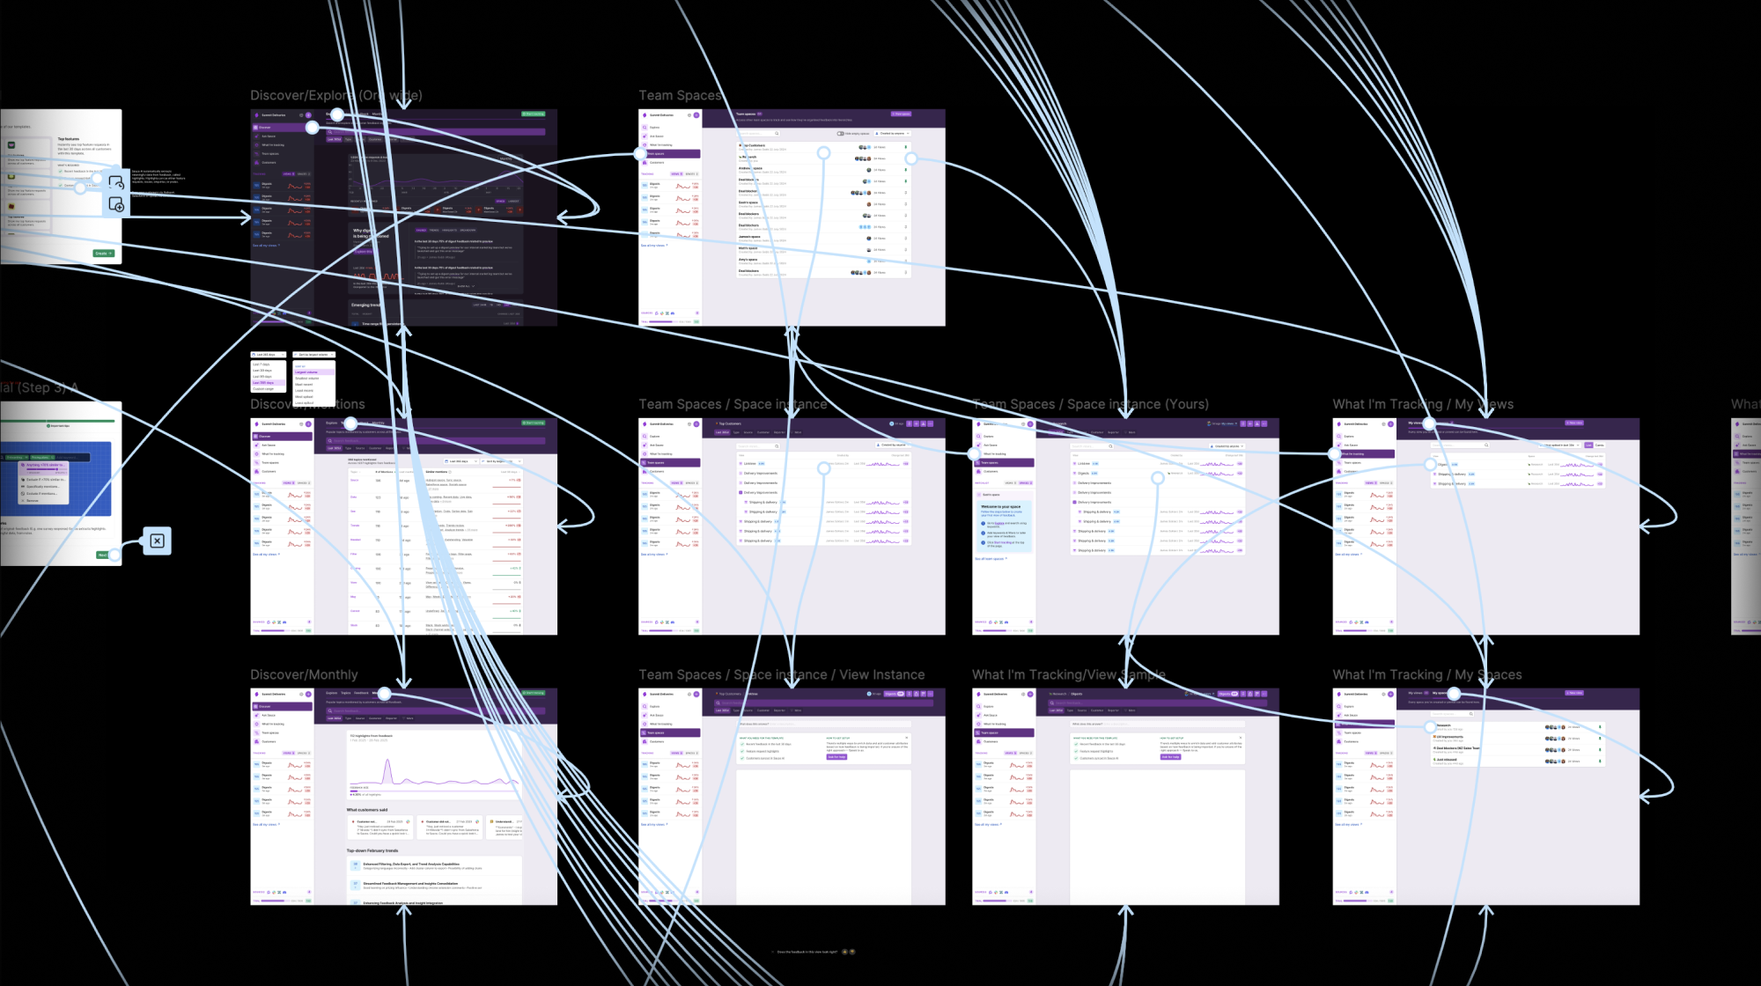
Task: Select the Discover/Monthly frame title label
Action: (x=304, y=675)
